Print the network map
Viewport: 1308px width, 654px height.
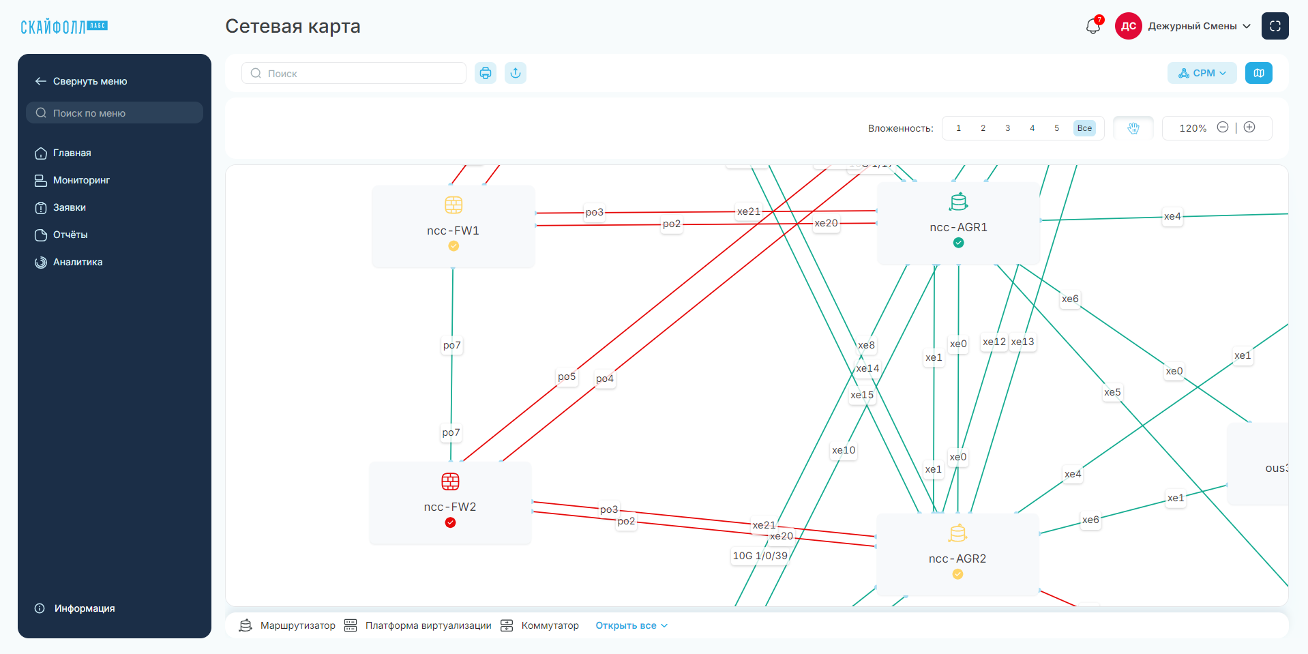[486, 73]
